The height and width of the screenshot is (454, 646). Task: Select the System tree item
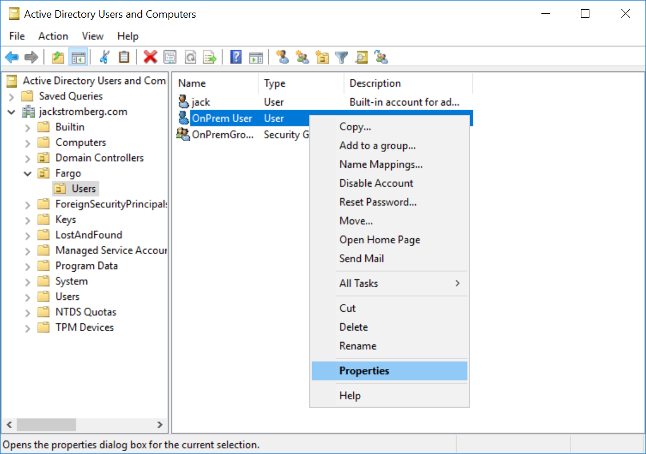click(x=71, y=281)
